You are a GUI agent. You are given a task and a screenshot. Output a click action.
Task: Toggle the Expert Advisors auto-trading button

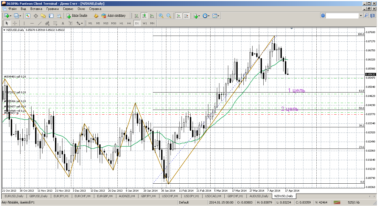[113, 16]
